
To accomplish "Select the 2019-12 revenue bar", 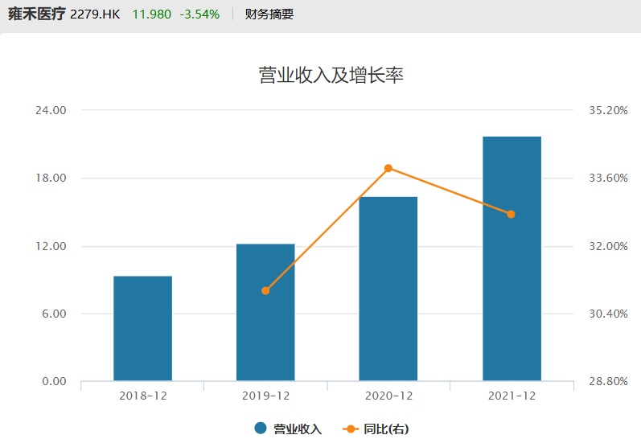I will click(265, 312).
